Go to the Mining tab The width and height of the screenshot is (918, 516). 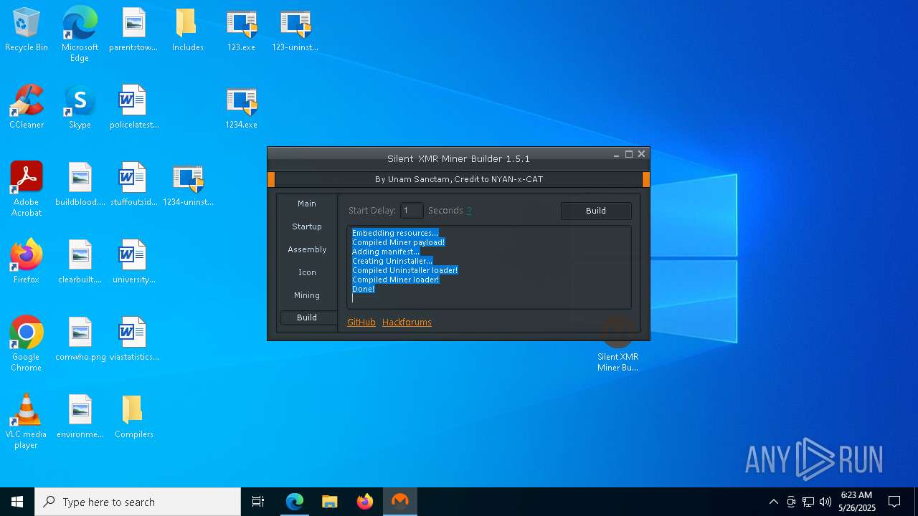pos(307,295)
